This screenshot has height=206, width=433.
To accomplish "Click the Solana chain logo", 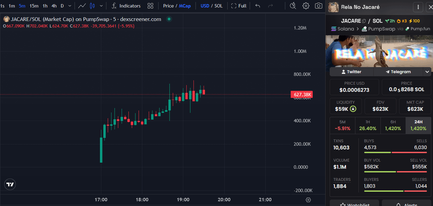I will [333, 29].
